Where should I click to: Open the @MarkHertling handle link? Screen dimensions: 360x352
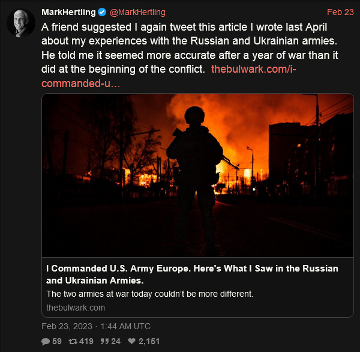137,13
